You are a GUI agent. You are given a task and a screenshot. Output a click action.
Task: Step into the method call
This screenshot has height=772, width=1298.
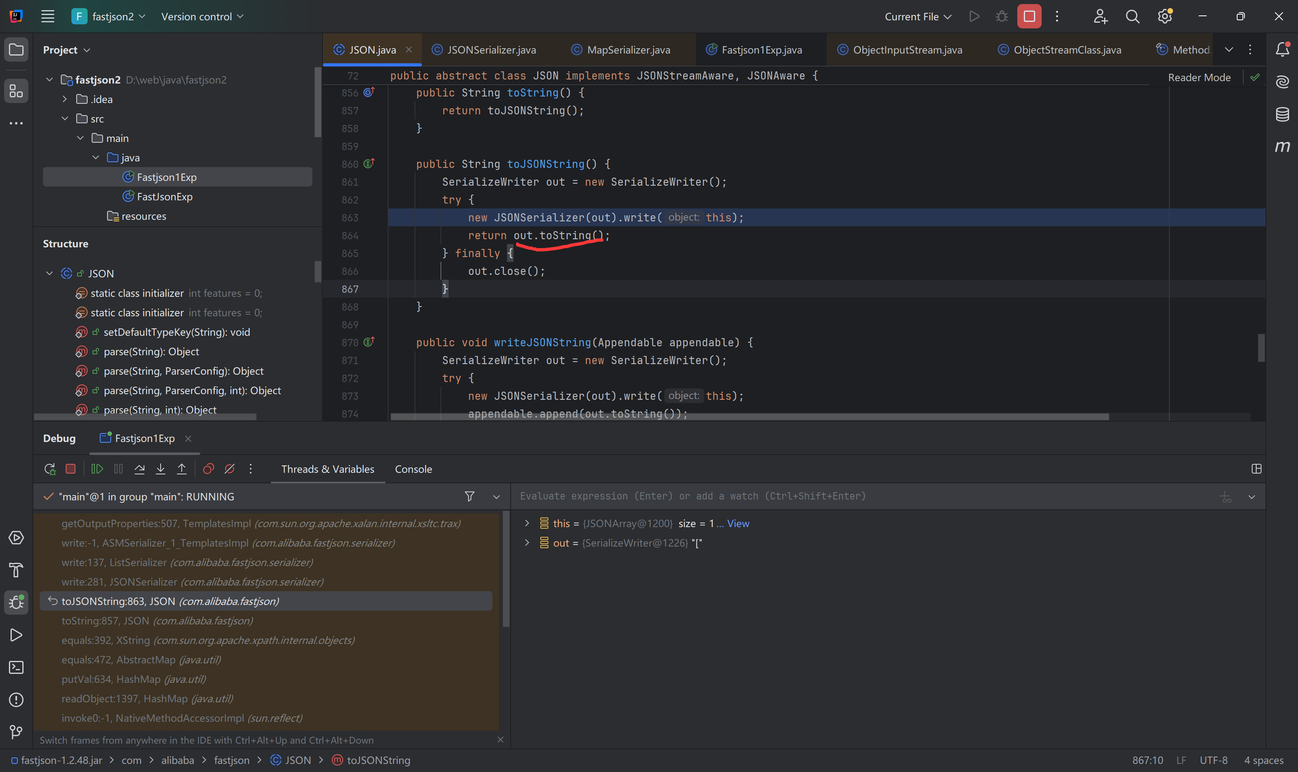click(x=161, y=469)
